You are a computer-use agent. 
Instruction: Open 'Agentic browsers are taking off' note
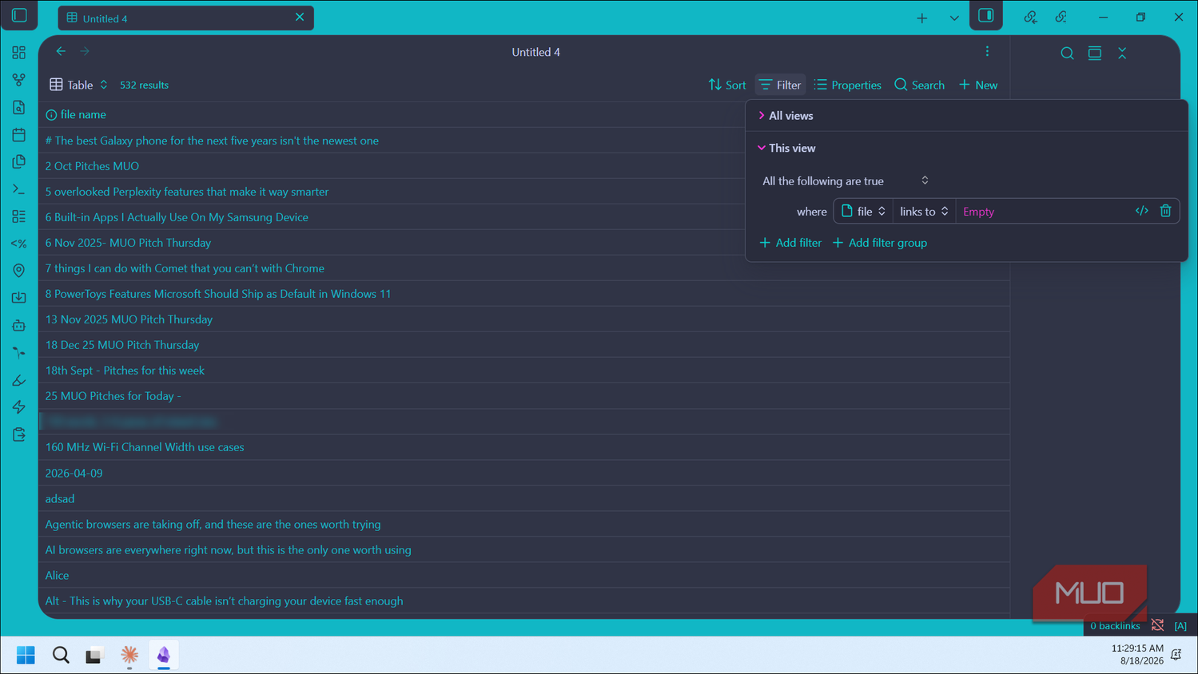tap(213, 524)
